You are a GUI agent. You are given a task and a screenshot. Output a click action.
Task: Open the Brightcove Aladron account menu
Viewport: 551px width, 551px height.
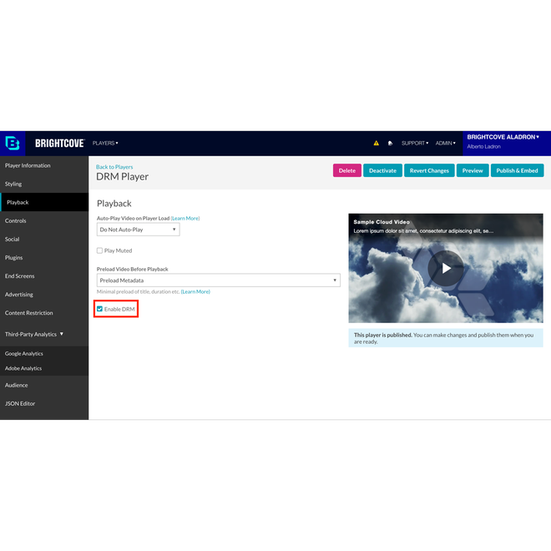coord(503,137)
